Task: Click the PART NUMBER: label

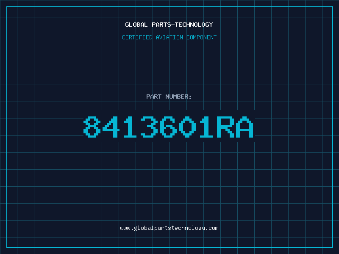Action: point(169,97)
